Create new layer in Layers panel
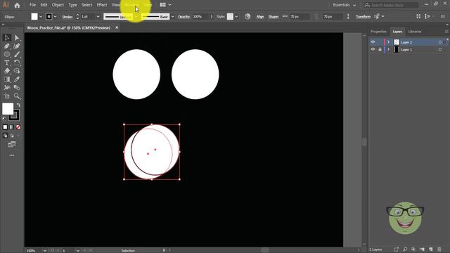 (430, 249)
